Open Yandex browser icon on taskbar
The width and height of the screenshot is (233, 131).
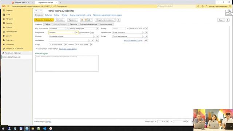pos(51,128)
